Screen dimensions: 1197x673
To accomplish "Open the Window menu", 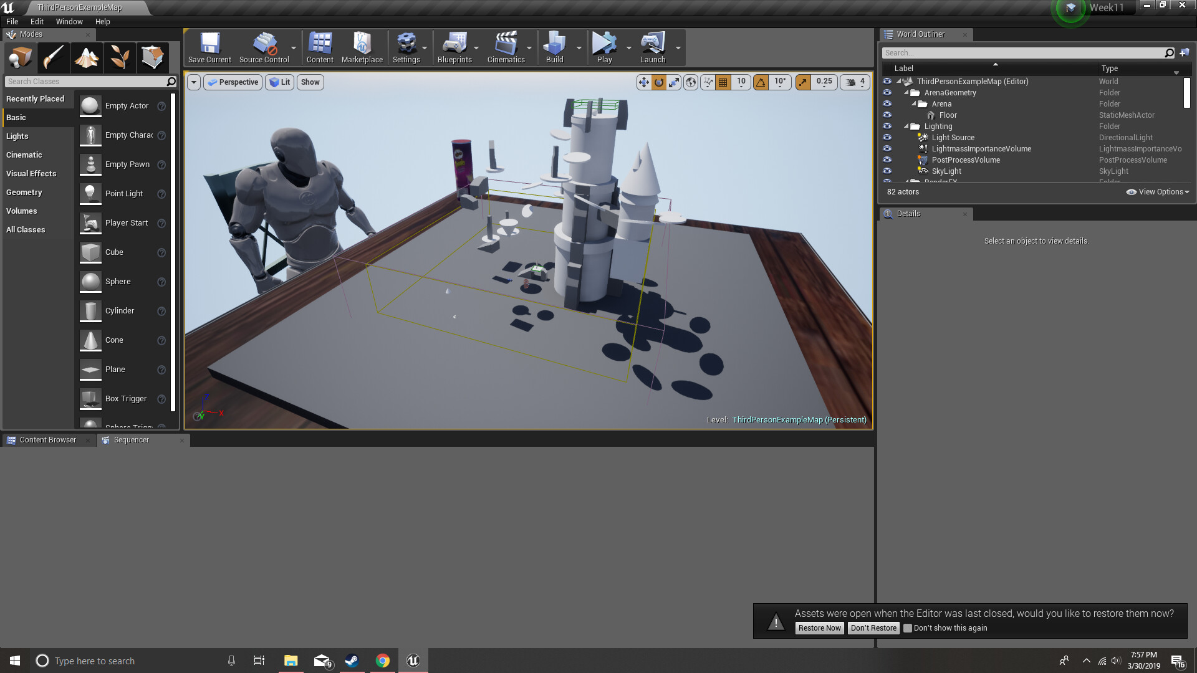I will tap(69, 22).
